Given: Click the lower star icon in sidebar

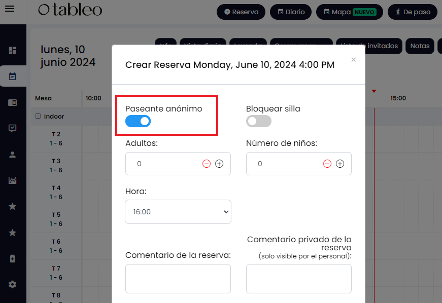Looking at the screenshot, I should pyautogui.click(x=12, y=233).
